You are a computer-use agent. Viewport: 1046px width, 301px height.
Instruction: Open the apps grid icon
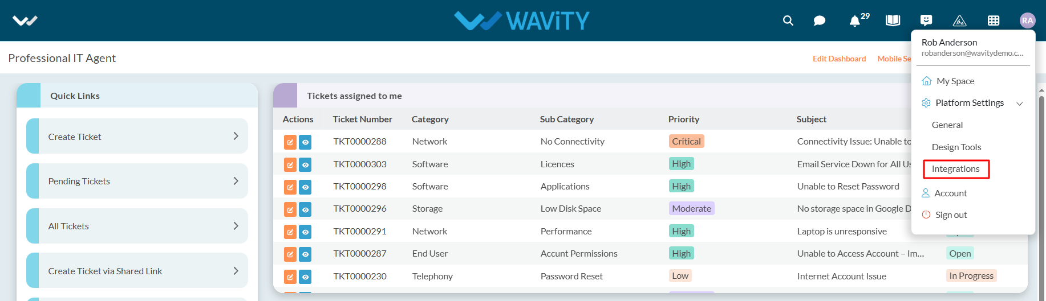tap(994, 21)
